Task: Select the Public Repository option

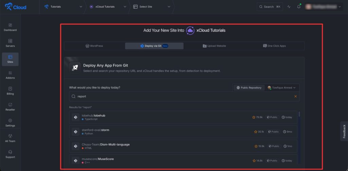Action: click(x=249, y=88)
